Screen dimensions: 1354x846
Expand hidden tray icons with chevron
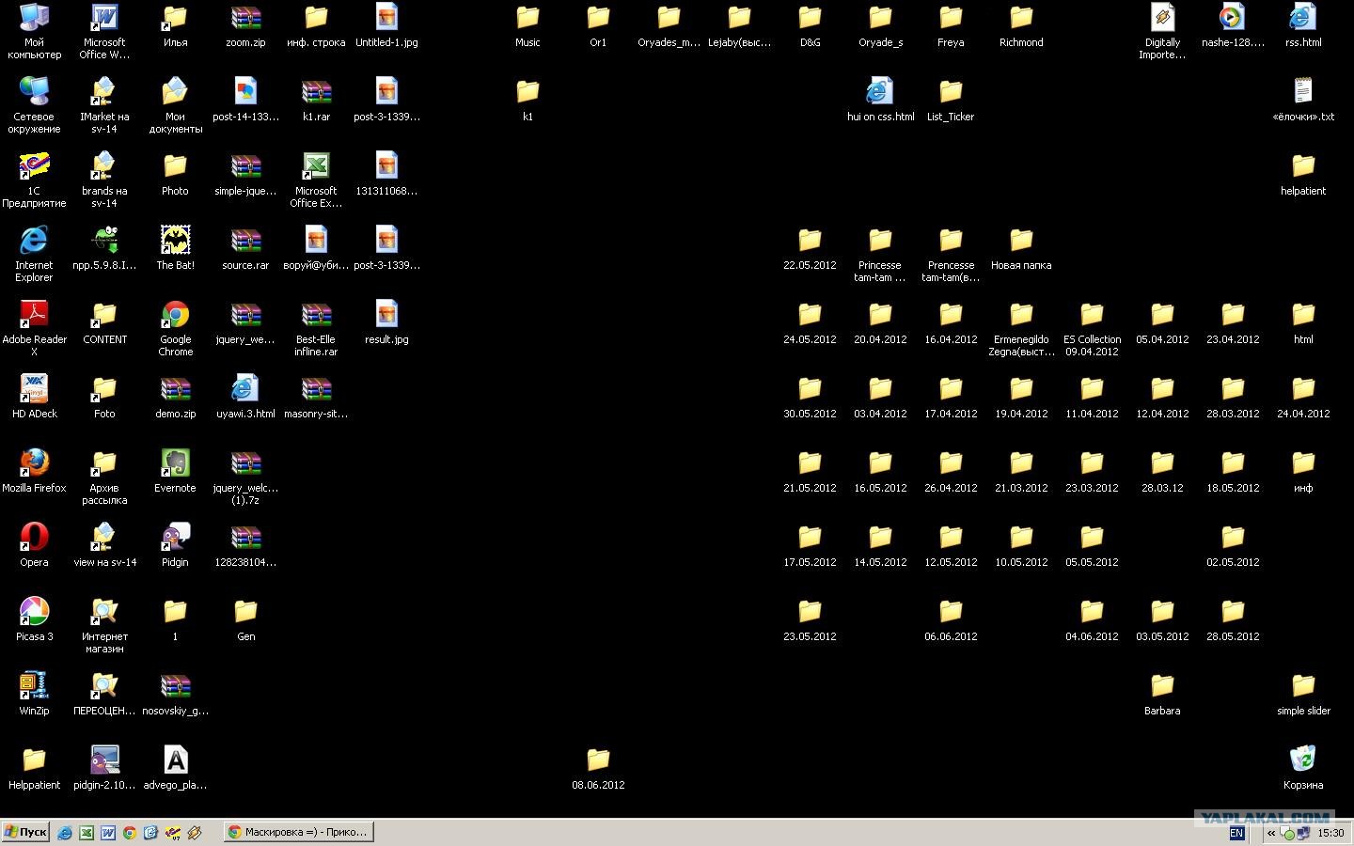click(1271, 833)
